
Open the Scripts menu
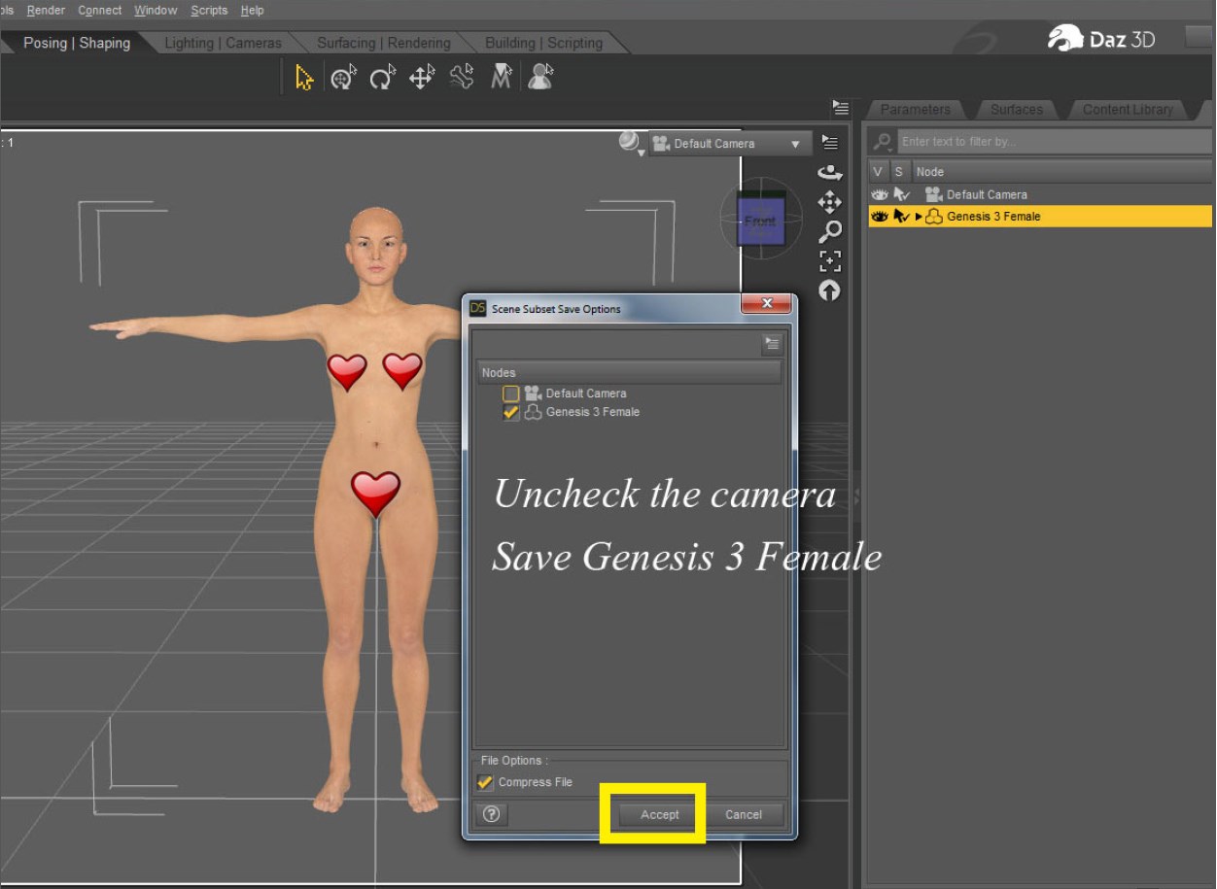[x=209, y=10]
